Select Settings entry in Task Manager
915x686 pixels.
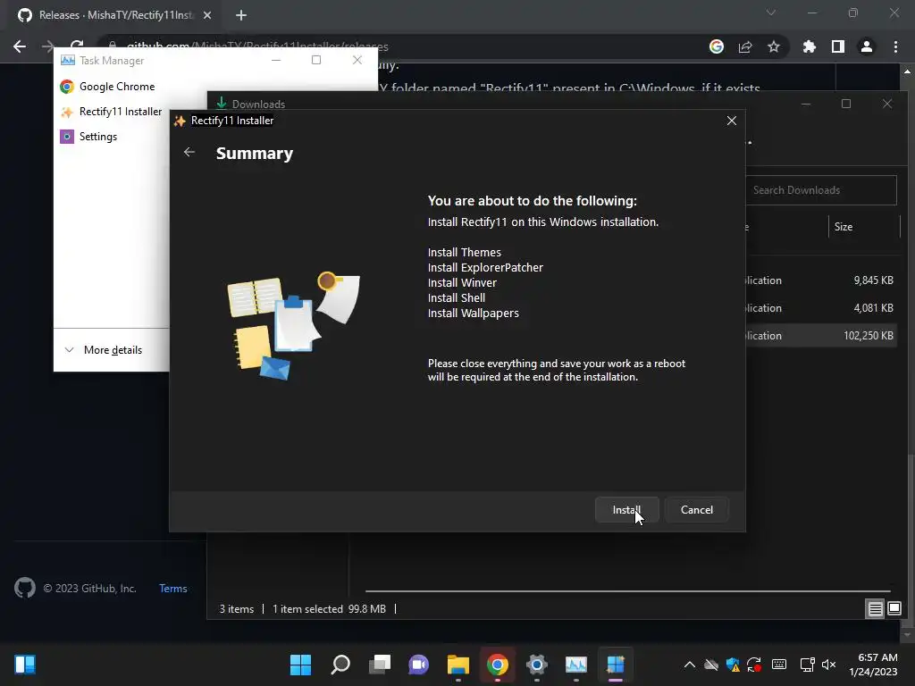89,137
